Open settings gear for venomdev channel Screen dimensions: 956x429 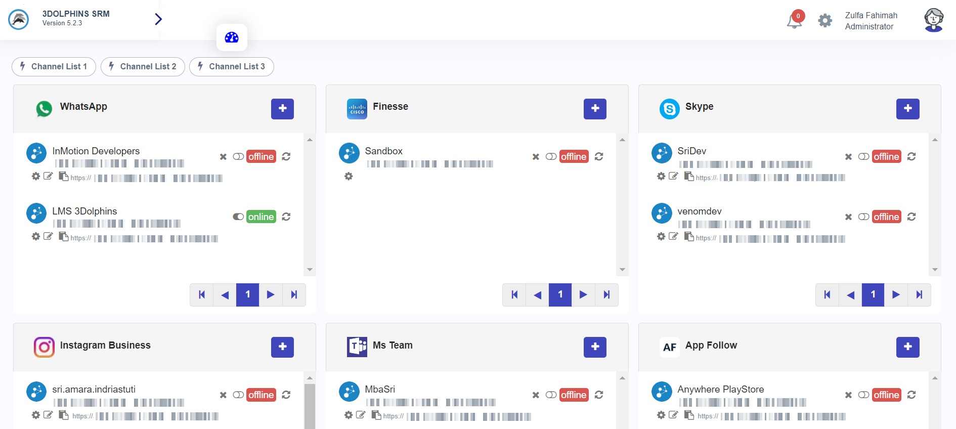(x=661, y=236)
